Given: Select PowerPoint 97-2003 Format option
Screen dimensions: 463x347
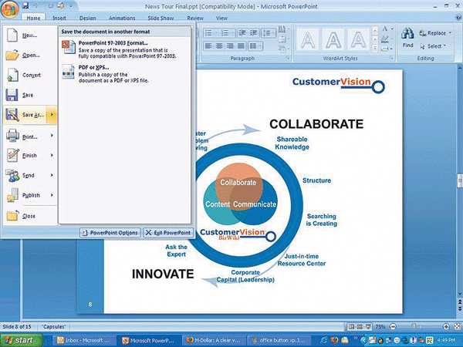Looking at the screenshot, I should 124,49.
